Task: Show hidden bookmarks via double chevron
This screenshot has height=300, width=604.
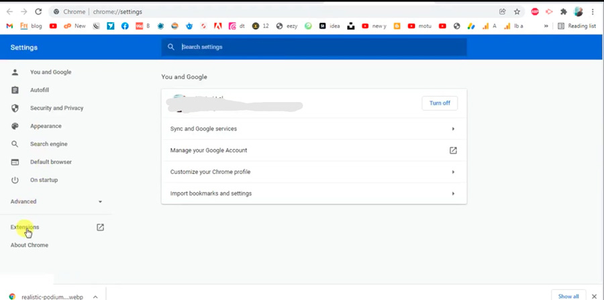Action: pyautogui.click(x=546, y=26)
